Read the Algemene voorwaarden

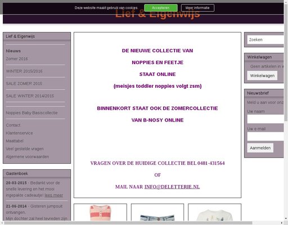[x=28, y=156]
